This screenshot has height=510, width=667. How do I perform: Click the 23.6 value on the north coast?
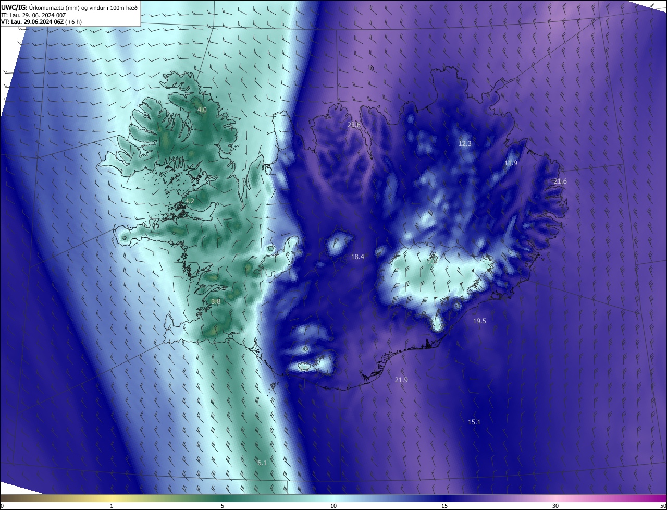tap(354, 125)
